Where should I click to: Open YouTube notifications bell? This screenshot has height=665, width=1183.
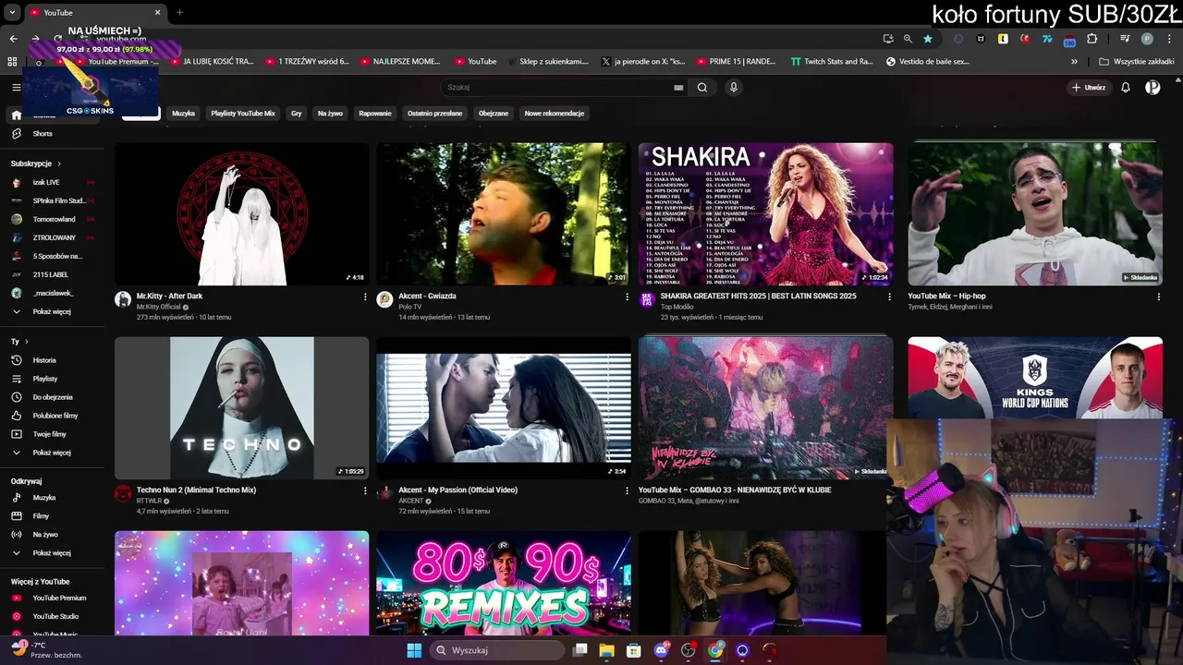[x=1126, y=88]
